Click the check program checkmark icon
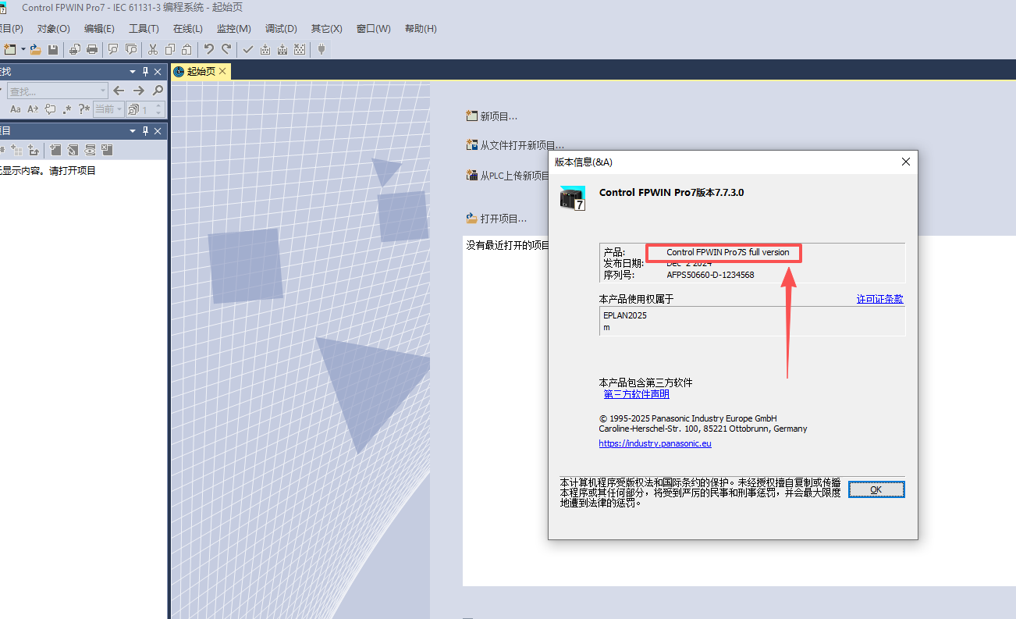 coord(247,50)
